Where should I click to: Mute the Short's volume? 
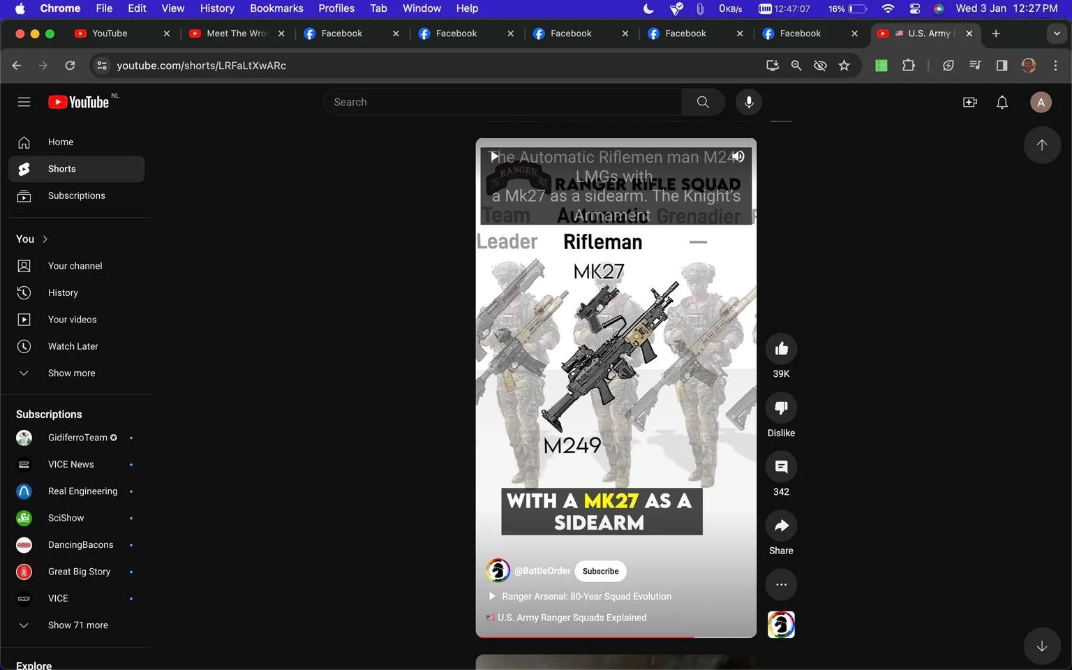click(738, 156)
